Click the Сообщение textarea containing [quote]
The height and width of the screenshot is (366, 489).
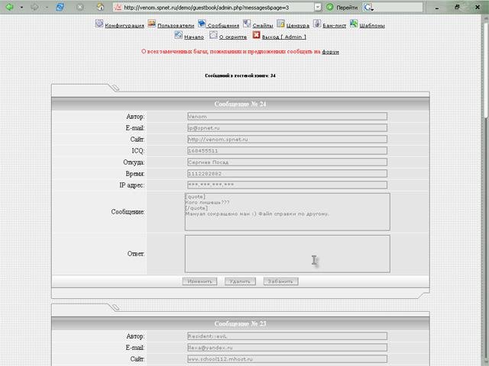point(287,212)
